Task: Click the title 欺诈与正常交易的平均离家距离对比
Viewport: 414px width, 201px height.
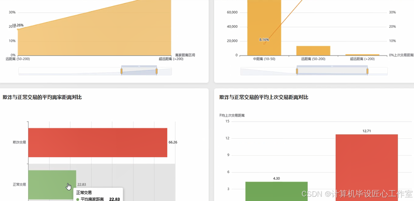Action: [x=42, y=97]
